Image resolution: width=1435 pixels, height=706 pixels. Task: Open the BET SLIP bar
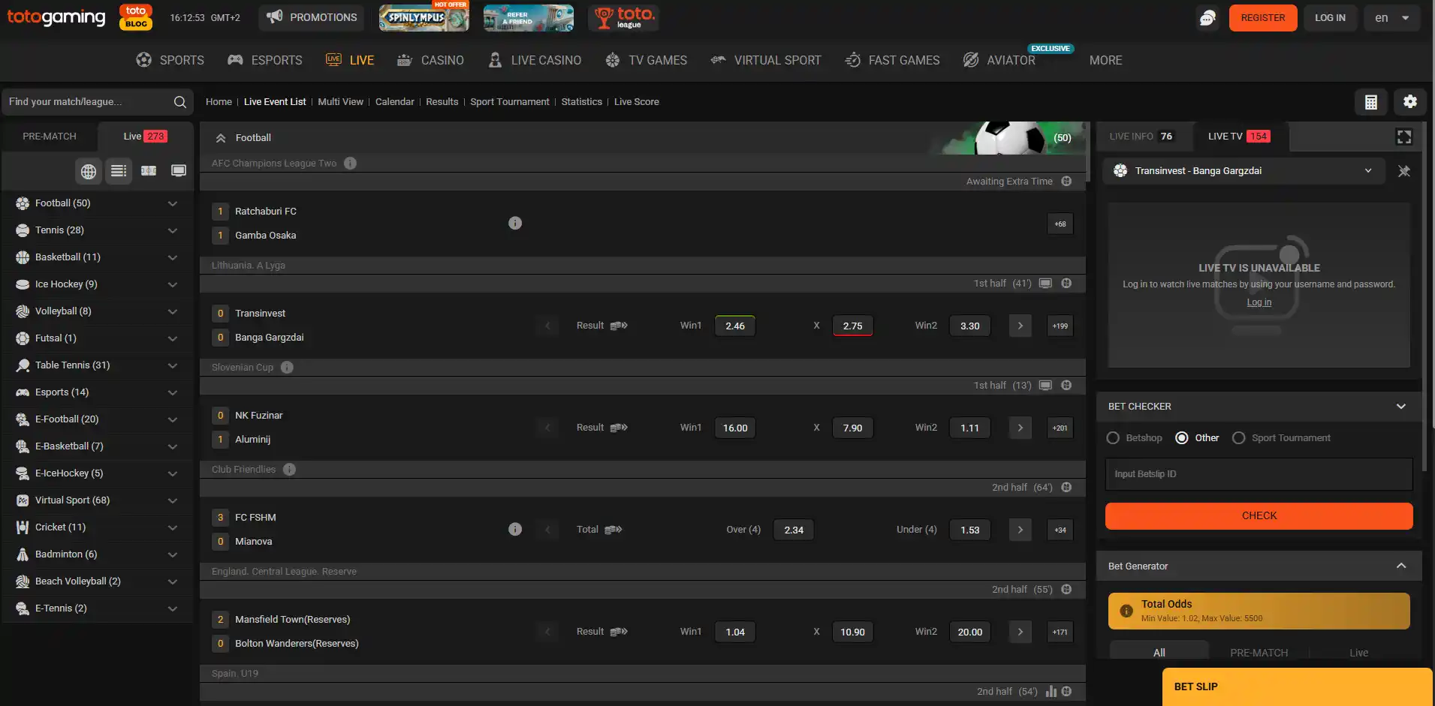(x=1298, y=687)
